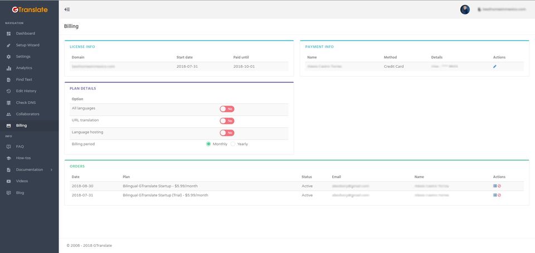Viewport: 535px width, 253px height.
Task: Click the FAQ speech bubble icon
Action: pos(9,147)
